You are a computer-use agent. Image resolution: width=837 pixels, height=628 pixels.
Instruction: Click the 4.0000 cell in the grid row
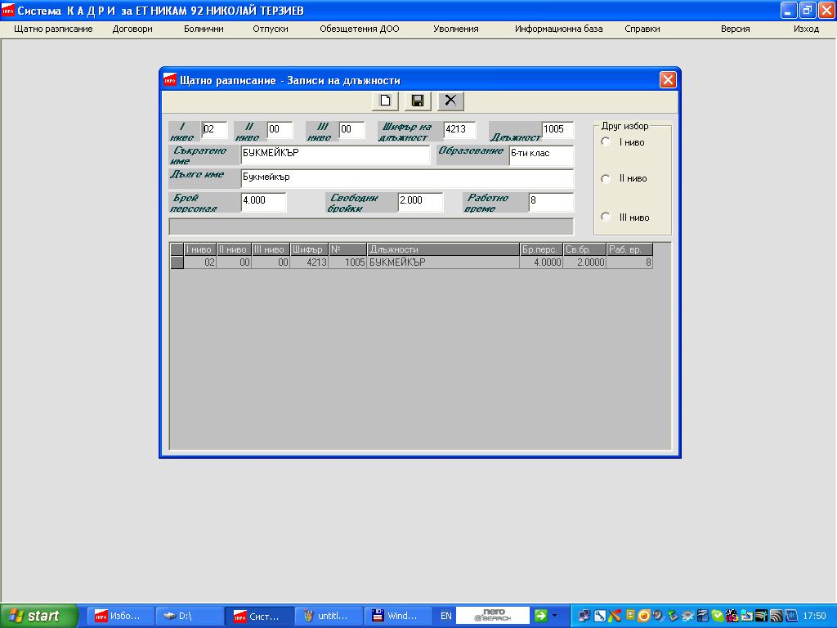click(x=541, y=262)
